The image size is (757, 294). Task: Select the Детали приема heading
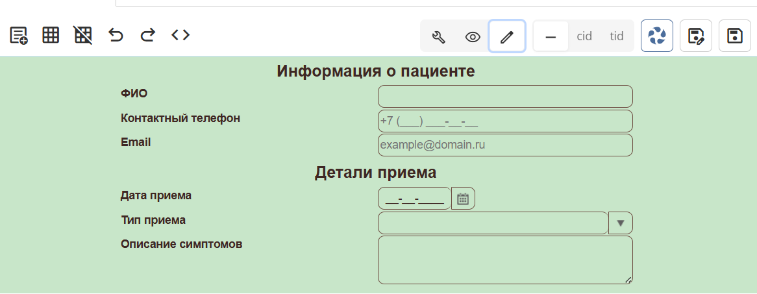coord(376,173)
